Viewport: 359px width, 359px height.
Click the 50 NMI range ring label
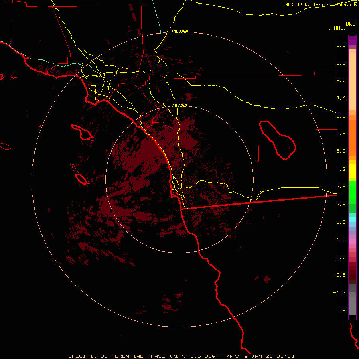tap(179, 106)
